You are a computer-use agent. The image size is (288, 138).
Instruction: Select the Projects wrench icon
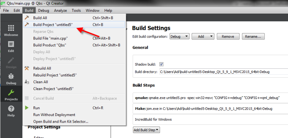point(11,94)
